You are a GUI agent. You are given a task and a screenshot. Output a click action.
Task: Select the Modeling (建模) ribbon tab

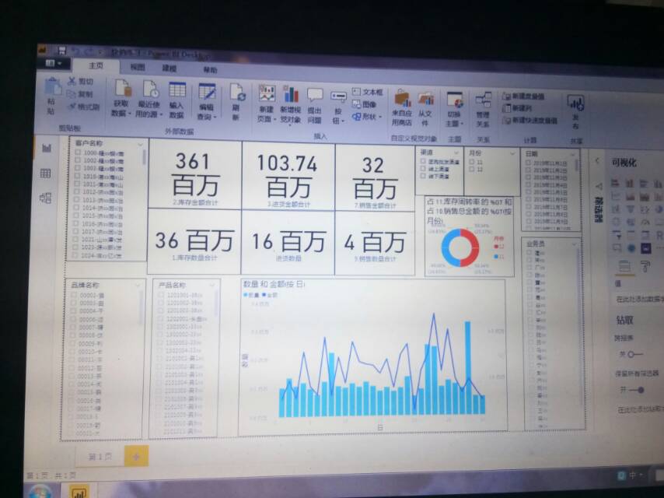coord(169,68)
